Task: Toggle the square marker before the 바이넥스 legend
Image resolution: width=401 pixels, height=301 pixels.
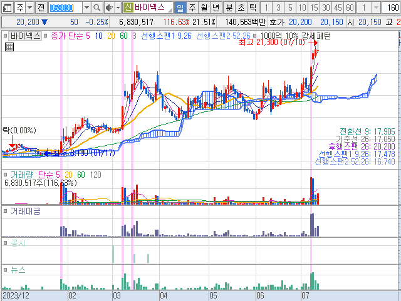Action: tap(5, 36)
